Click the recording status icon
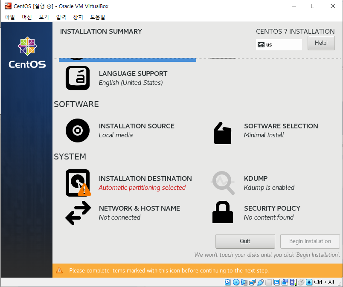The width and height of the screenshot is (343, 287). tap(285, 282)
